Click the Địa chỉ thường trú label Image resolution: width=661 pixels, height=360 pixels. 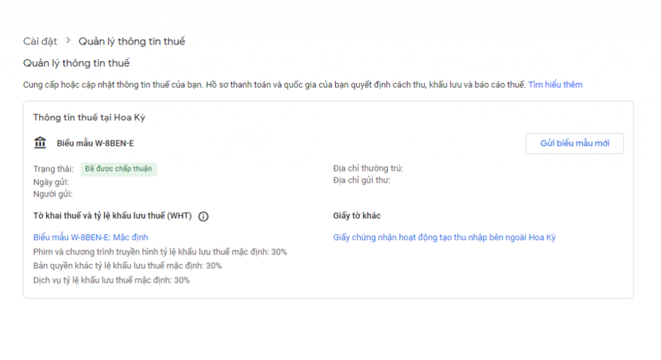coord(368,168)
